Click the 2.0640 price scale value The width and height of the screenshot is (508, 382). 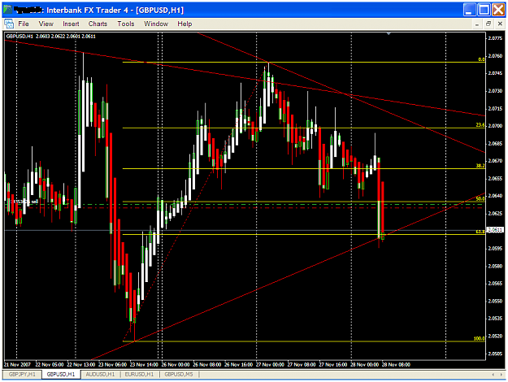click(x=495, y=196)
